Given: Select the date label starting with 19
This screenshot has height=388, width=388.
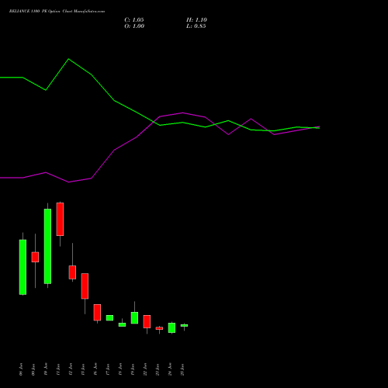Looking at the screenshot, I should pyautogui.click(x=133, y=369).
